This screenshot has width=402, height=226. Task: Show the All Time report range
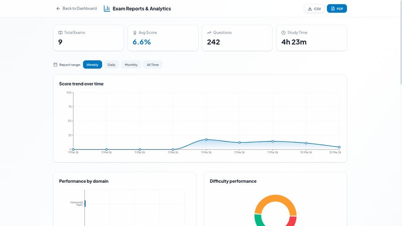pyautogui.click(x=153, y=65)
